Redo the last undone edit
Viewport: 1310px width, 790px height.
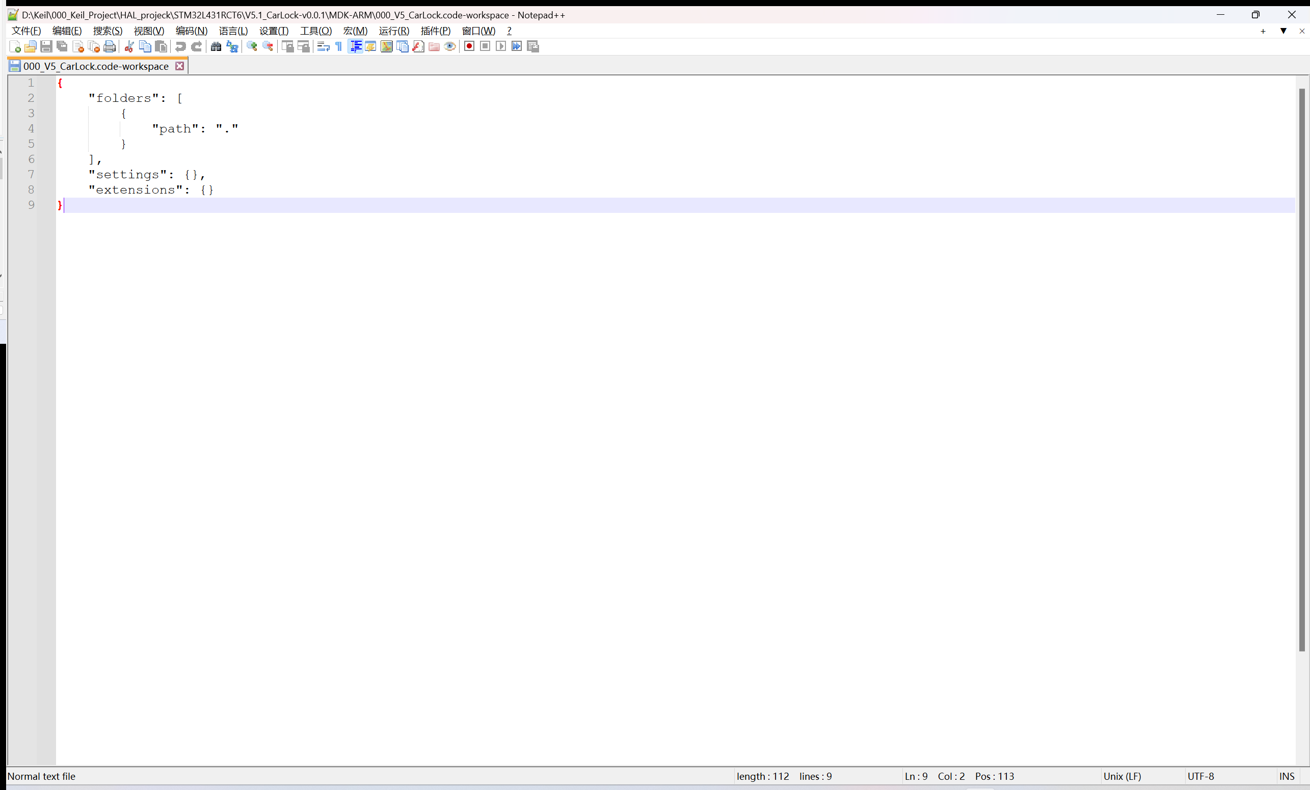[196, 47]
